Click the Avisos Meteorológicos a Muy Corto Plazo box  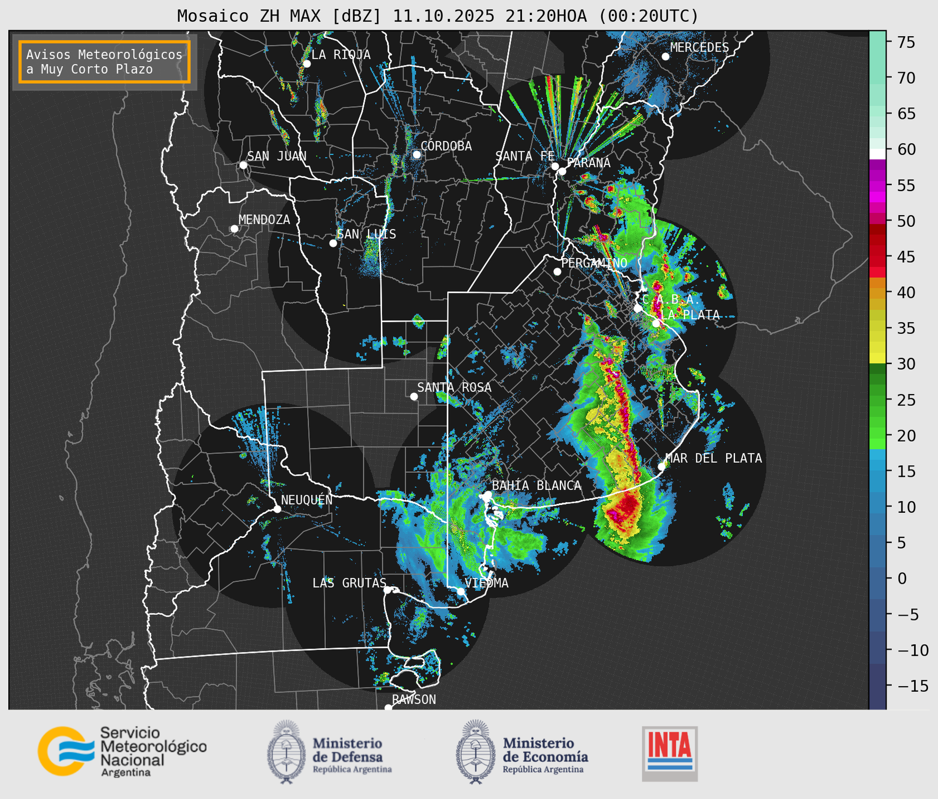pos(105,62)
